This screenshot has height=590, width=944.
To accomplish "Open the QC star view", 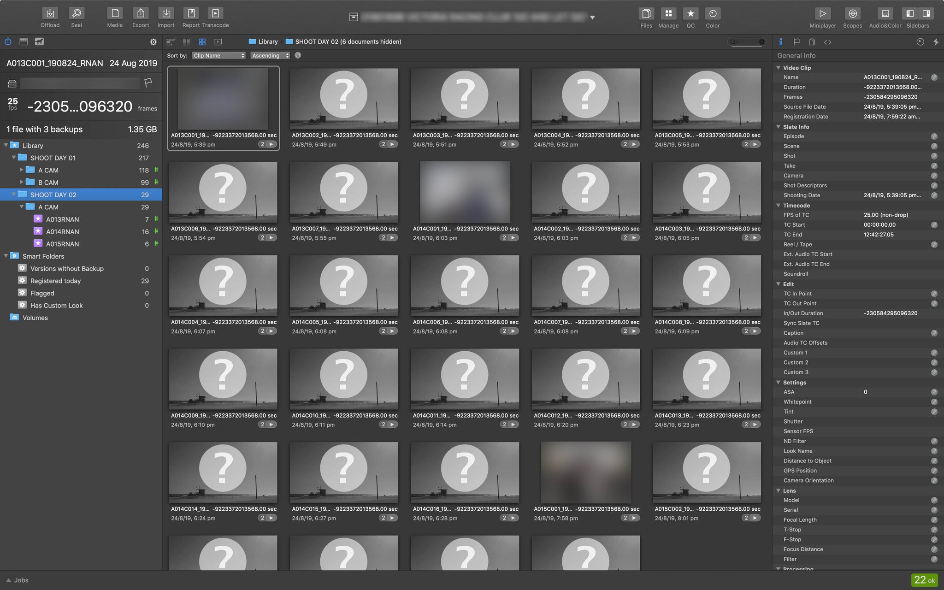I will [x=690, y=14].
